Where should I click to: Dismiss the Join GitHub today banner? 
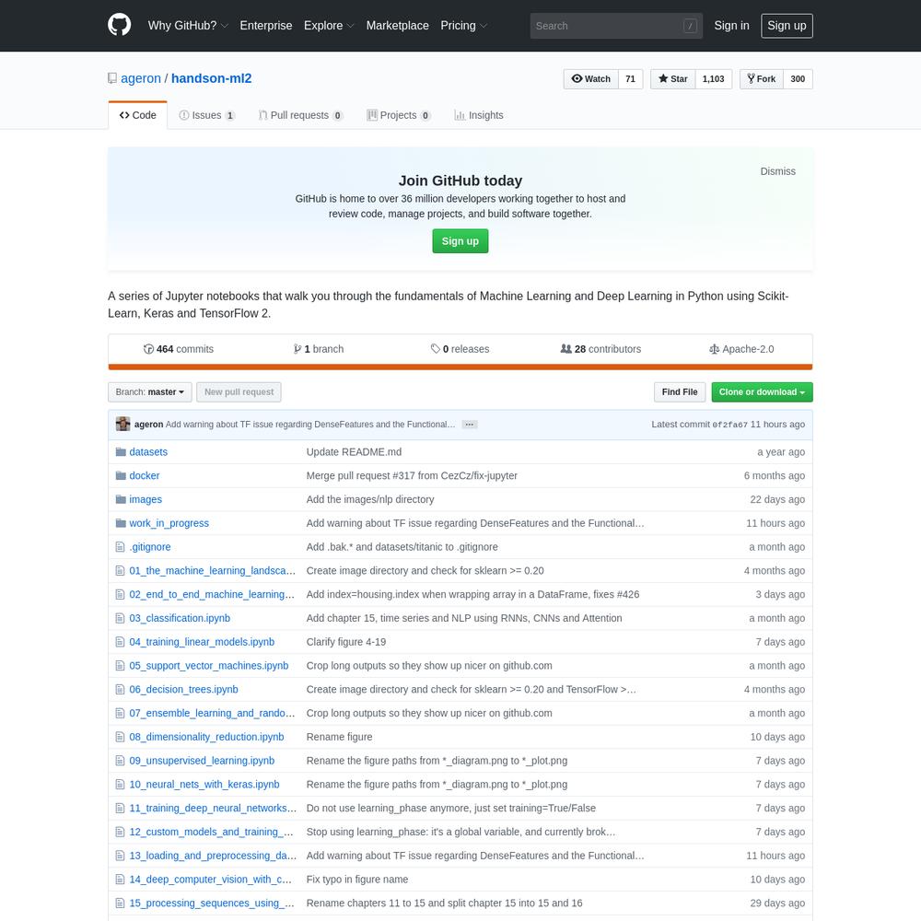(777, 171)
